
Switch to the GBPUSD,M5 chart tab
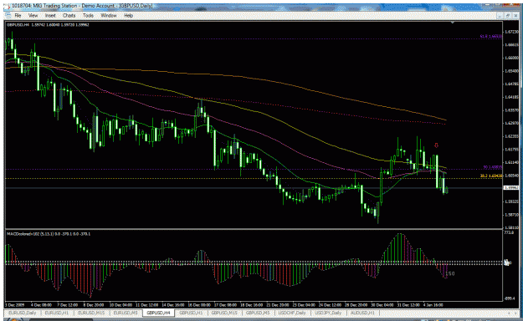pos(258,313)
